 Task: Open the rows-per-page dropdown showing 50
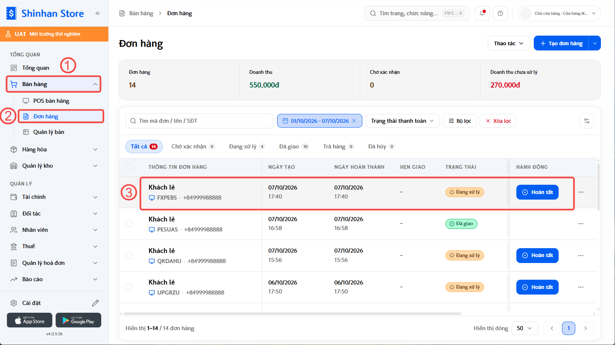[x=525, y=328]
